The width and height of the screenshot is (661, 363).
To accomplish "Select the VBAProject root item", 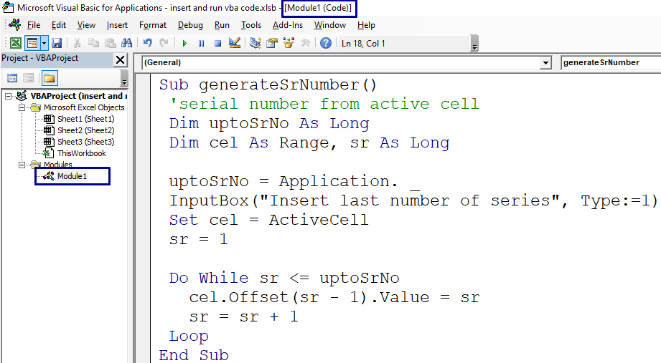I will point(78,97).
